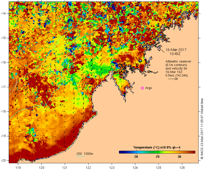Click the '16-Mar-2017' date text

click(x=176, y=50)
